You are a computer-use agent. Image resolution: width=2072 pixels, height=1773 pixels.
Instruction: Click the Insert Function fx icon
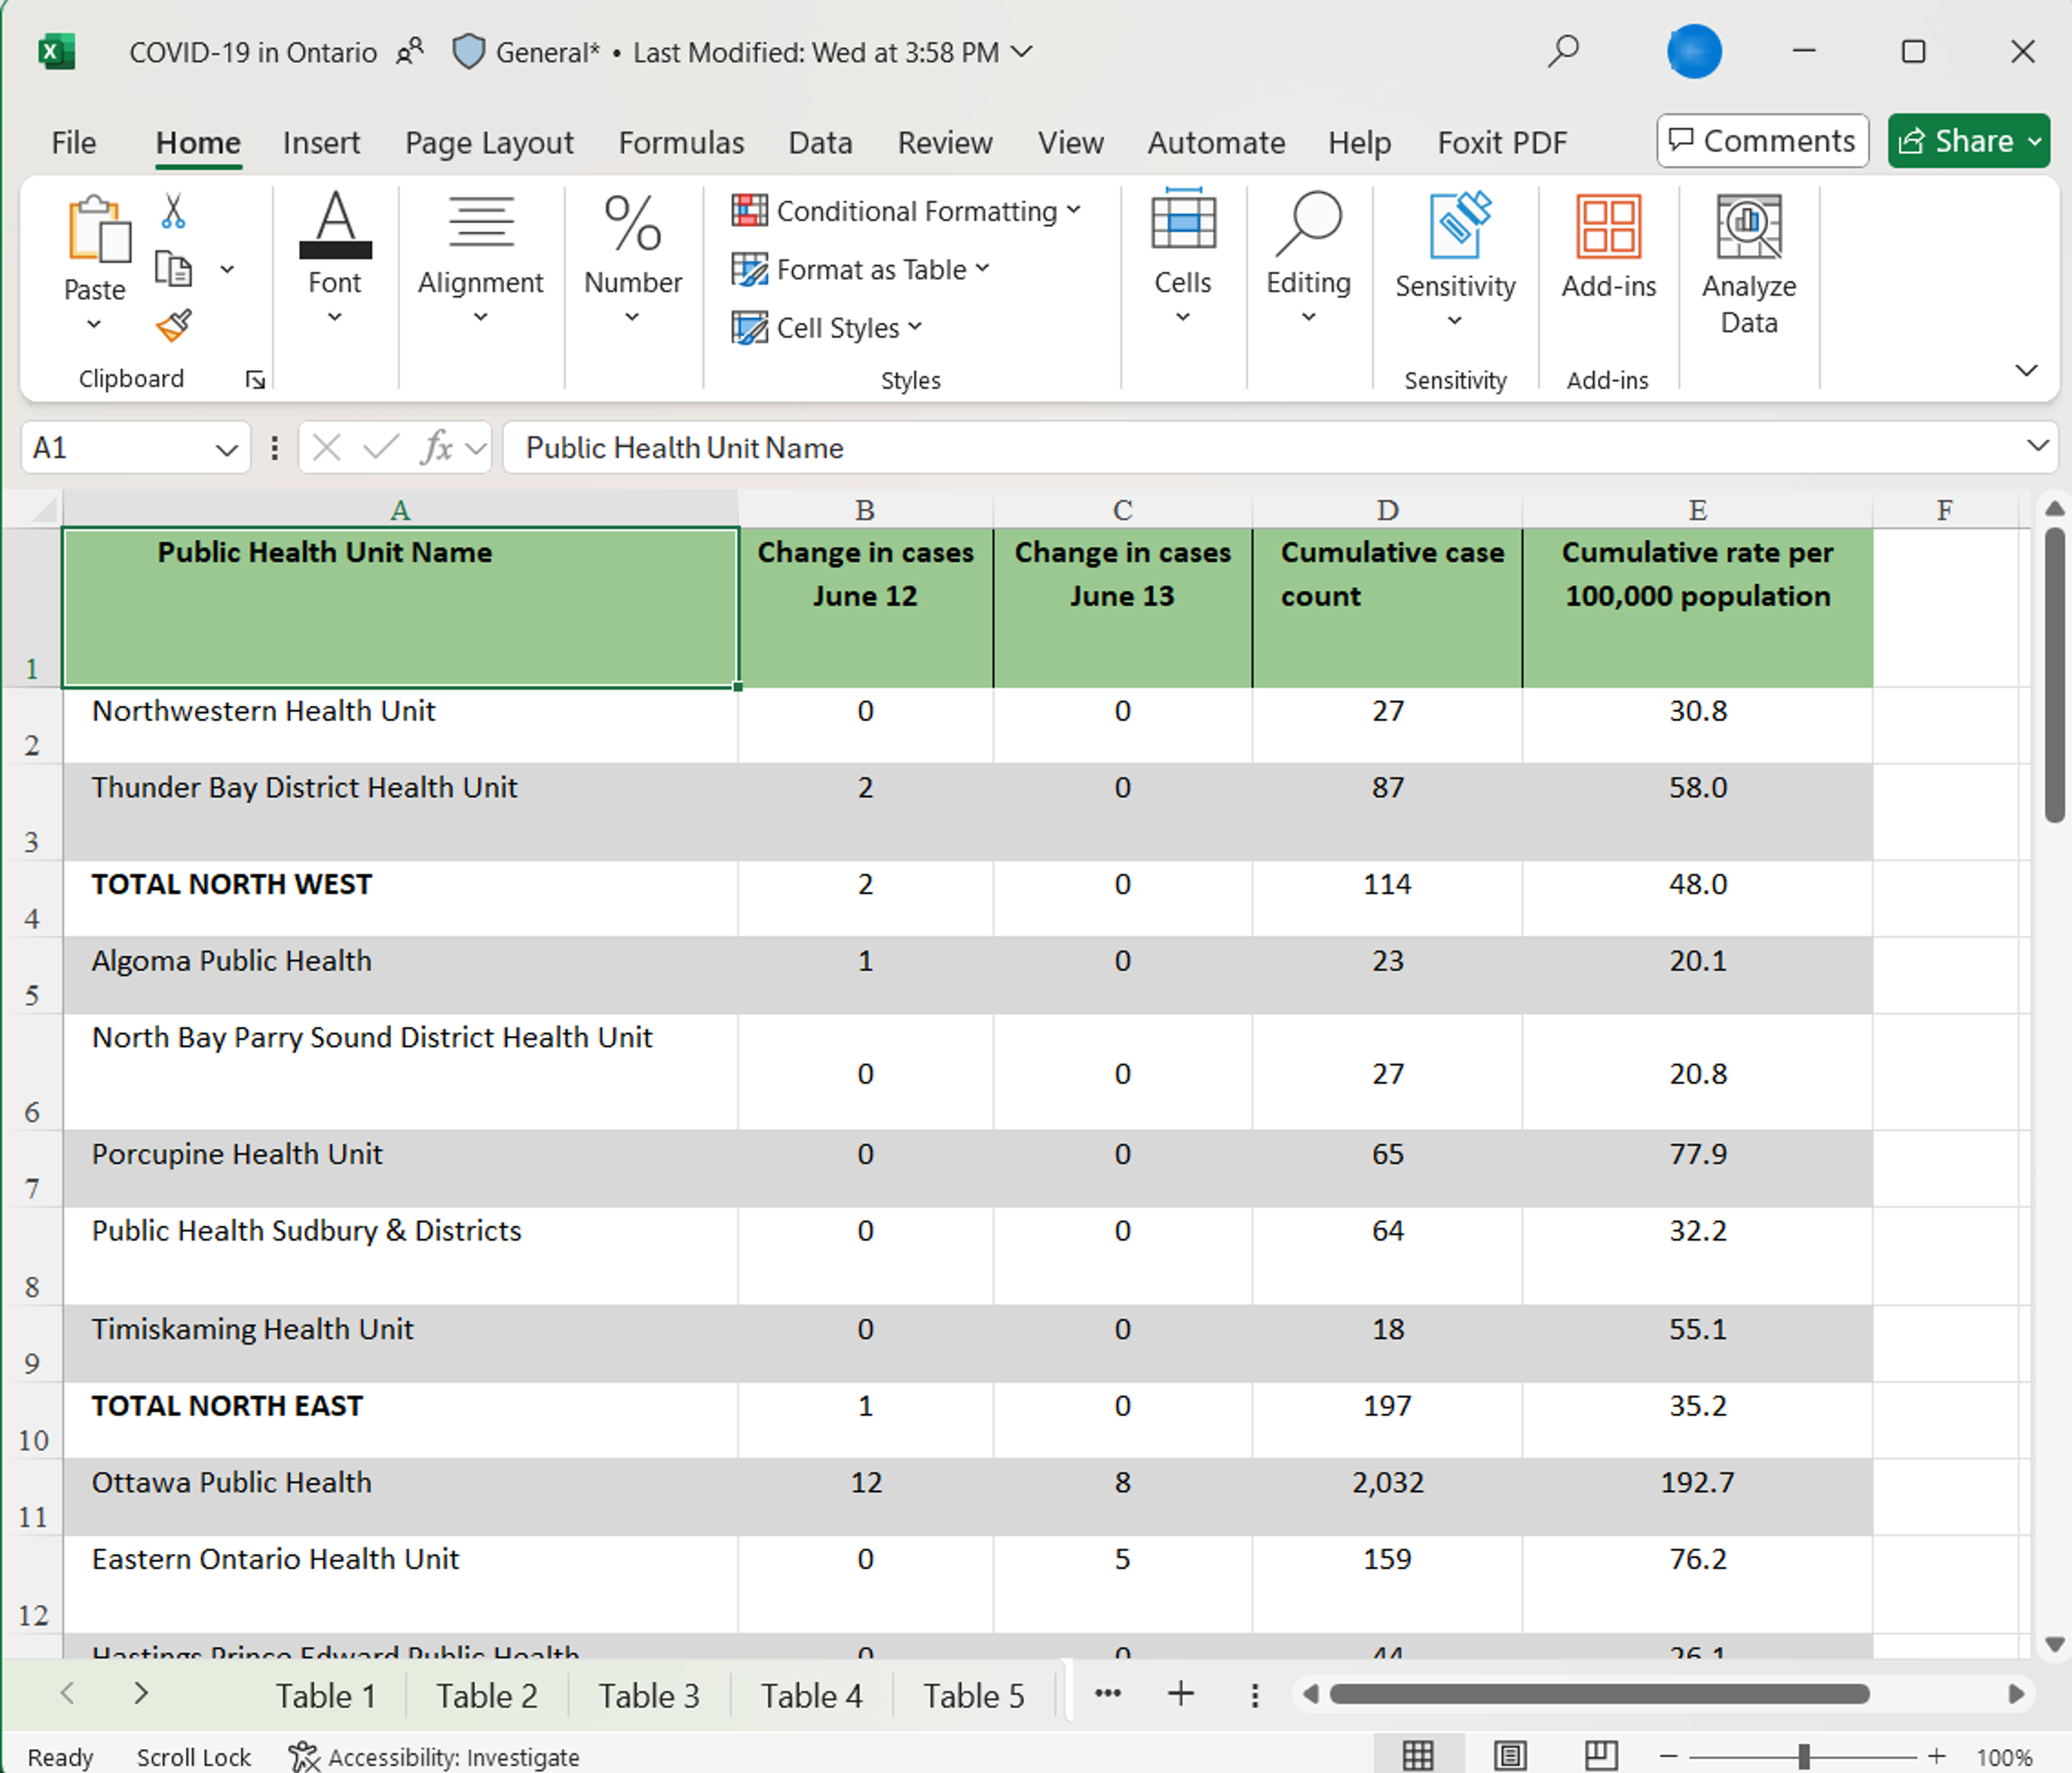[437, 447]
